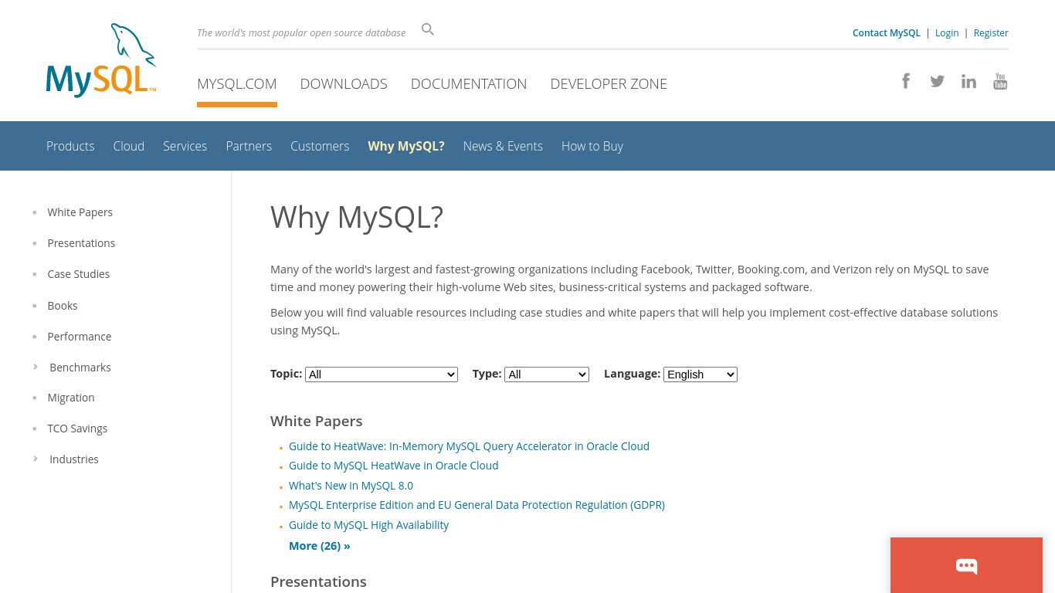Open Presentations in sidebar
1055x593 pixels.
pyautogui.click(x=81, y=243)
